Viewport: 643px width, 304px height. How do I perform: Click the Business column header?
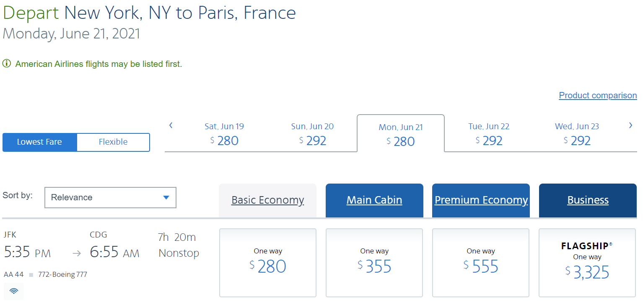coord(588,200)
